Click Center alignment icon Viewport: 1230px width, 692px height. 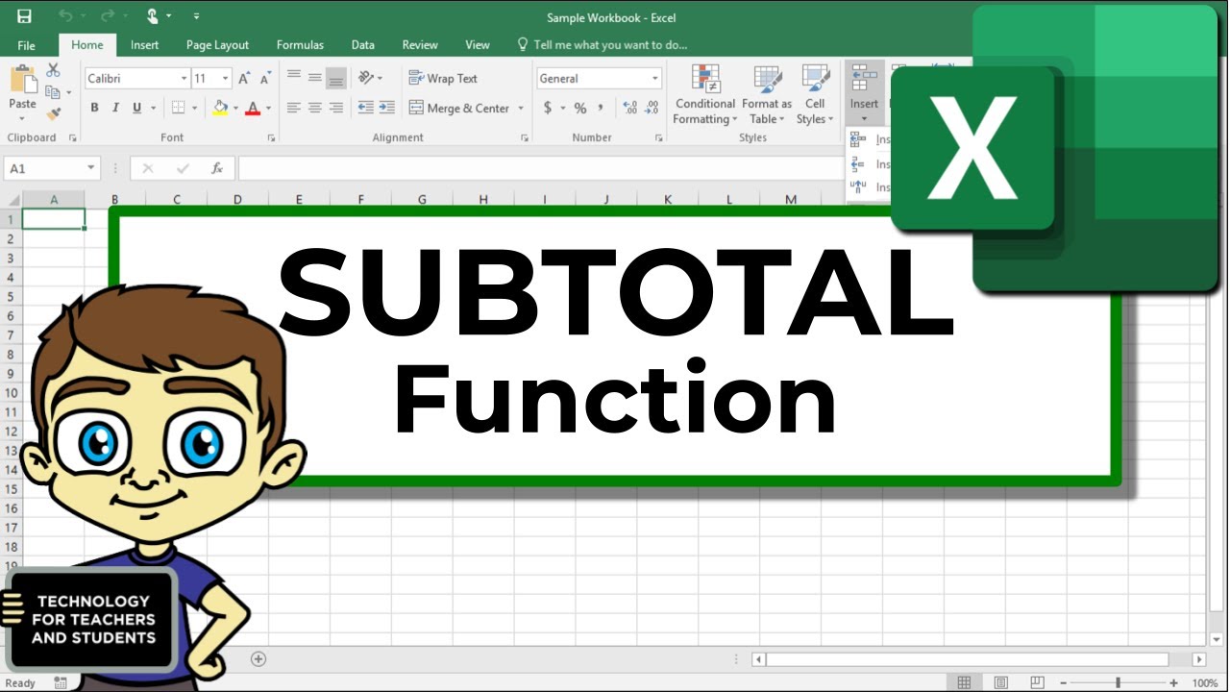pyautogui.click(x=315, y=108)
